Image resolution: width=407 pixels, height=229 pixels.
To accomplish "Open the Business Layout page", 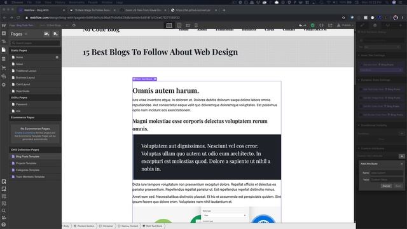I will pyautogui.click(x=36, y=78).
